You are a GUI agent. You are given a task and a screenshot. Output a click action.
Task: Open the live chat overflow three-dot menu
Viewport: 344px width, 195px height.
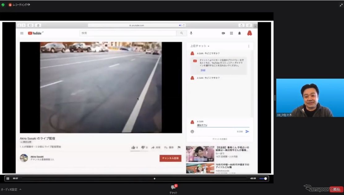(x=249, y=46)
